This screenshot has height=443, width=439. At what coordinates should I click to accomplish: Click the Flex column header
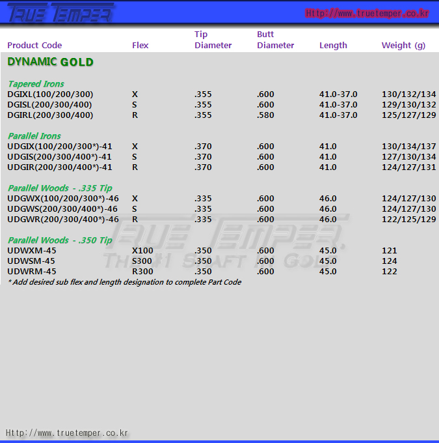pos(140,46)
